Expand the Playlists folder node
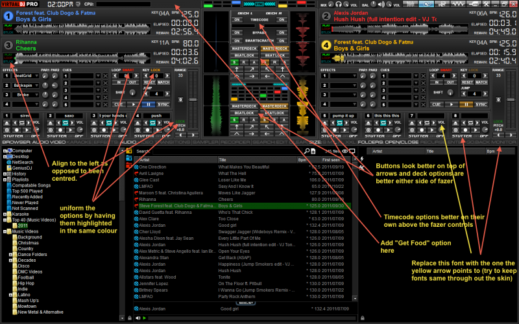Viewport: 519px width, 324px height. (x=5, y=179)
